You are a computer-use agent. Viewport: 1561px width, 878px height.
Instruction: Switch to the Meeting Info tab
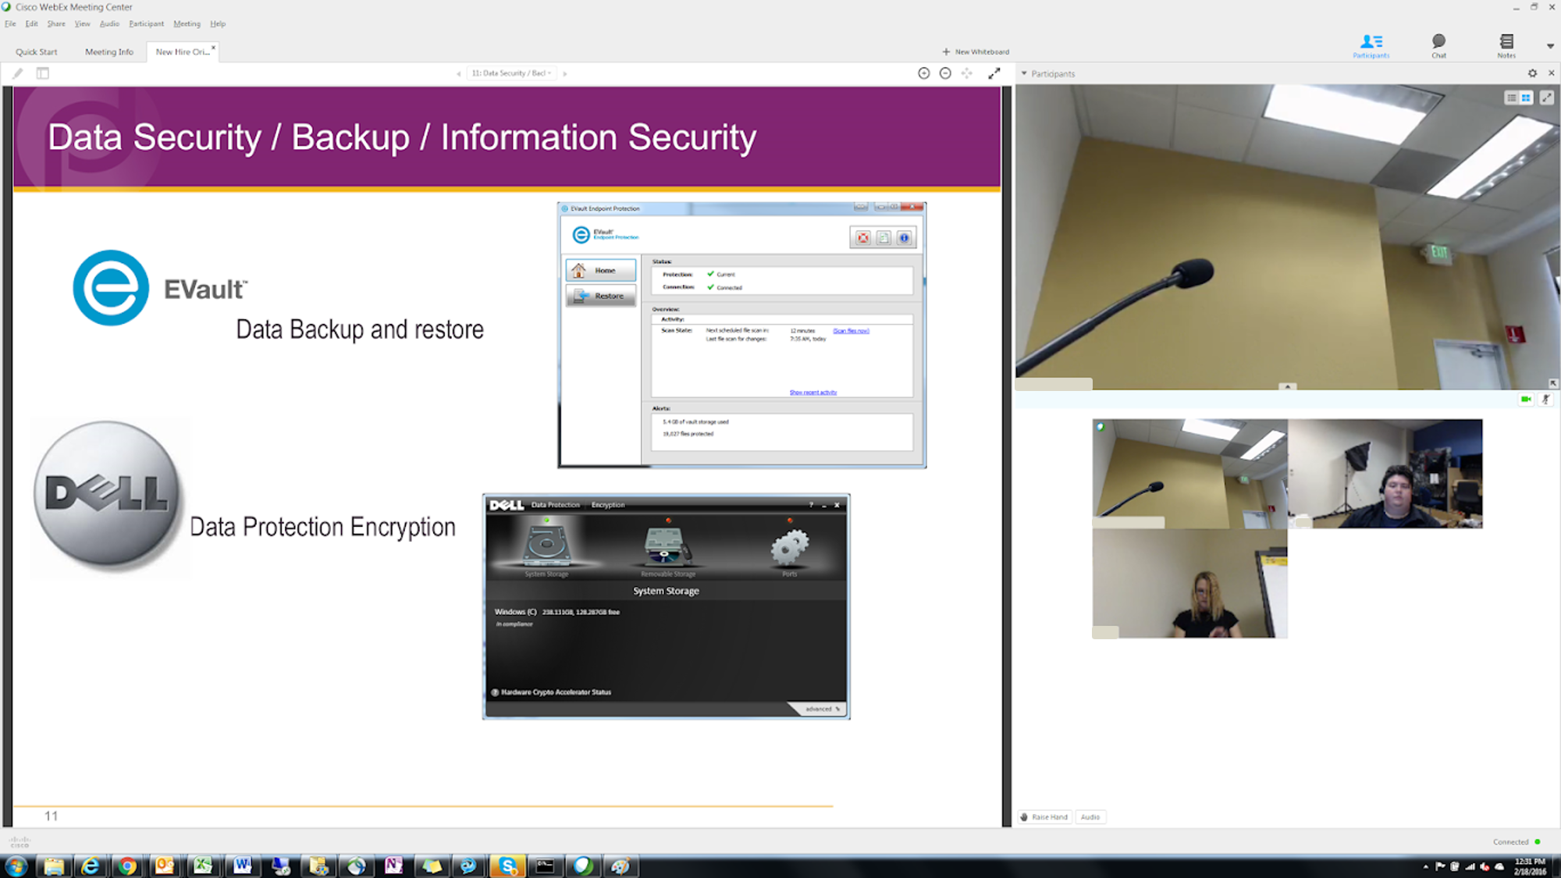pos(109,52)
